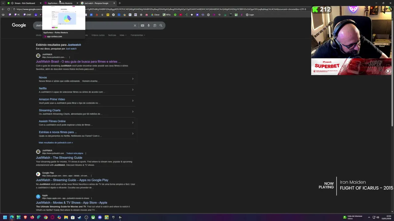Open Discord from the taskbar
Viewport: 394px width, 221px height.
point(100,217)
